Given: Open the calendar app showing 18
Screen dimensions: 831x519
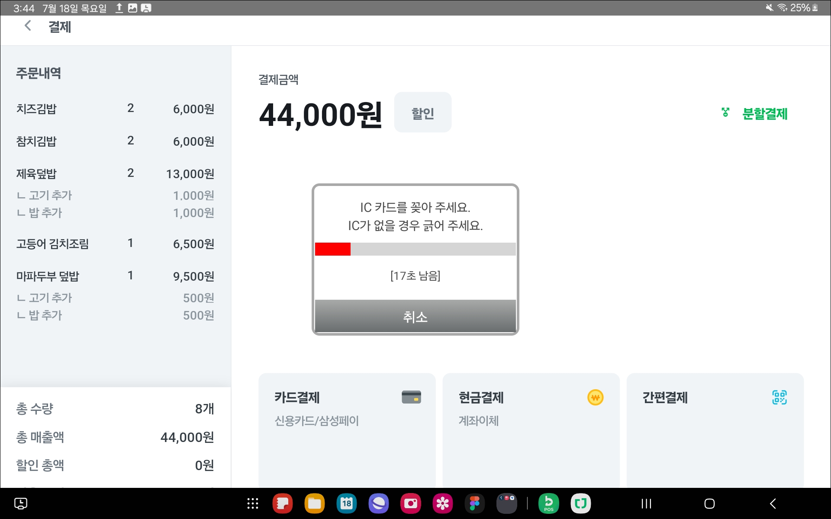Looking at the screenshot, I should coord(347,503).
